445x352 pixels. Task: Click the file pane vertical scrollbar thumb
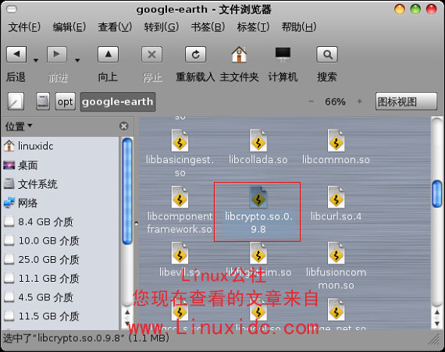437,194
